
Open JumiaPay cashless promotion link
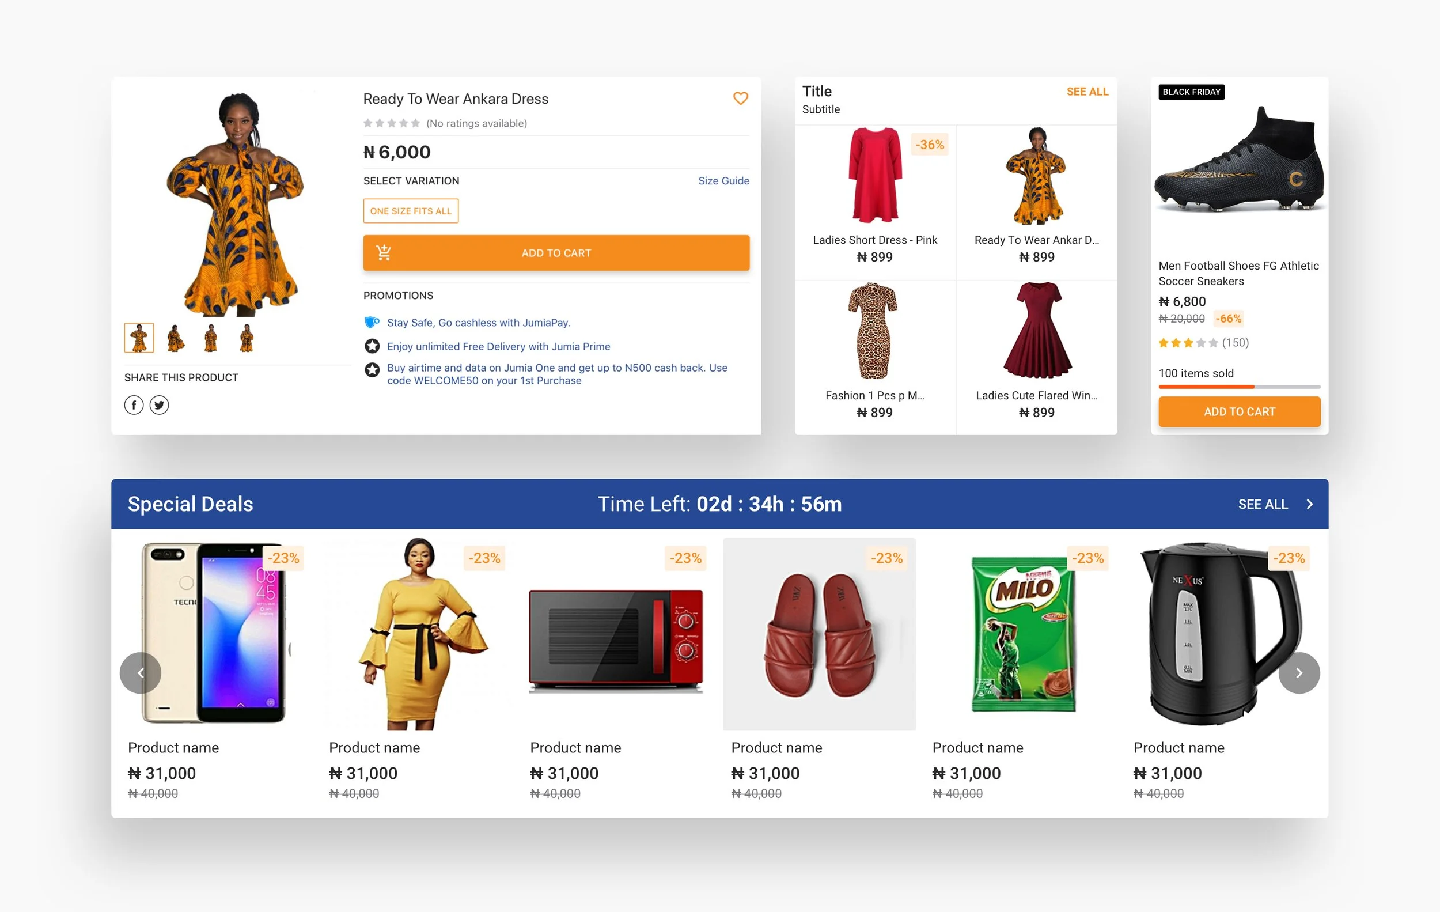pos(479,322)
